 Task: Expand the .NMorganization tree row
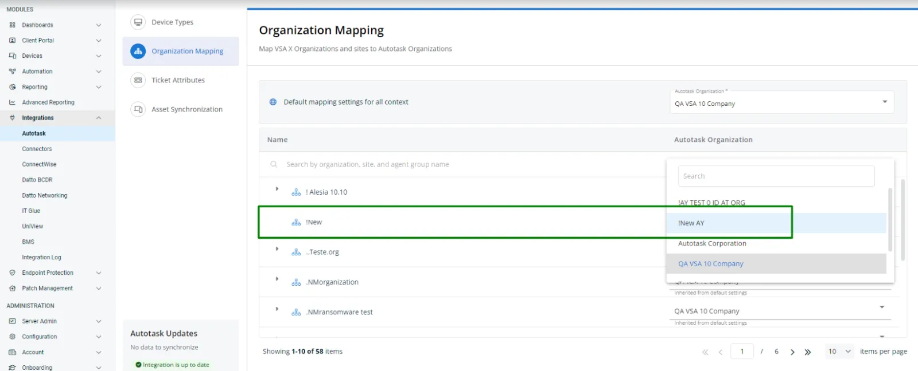click(277, 279)
